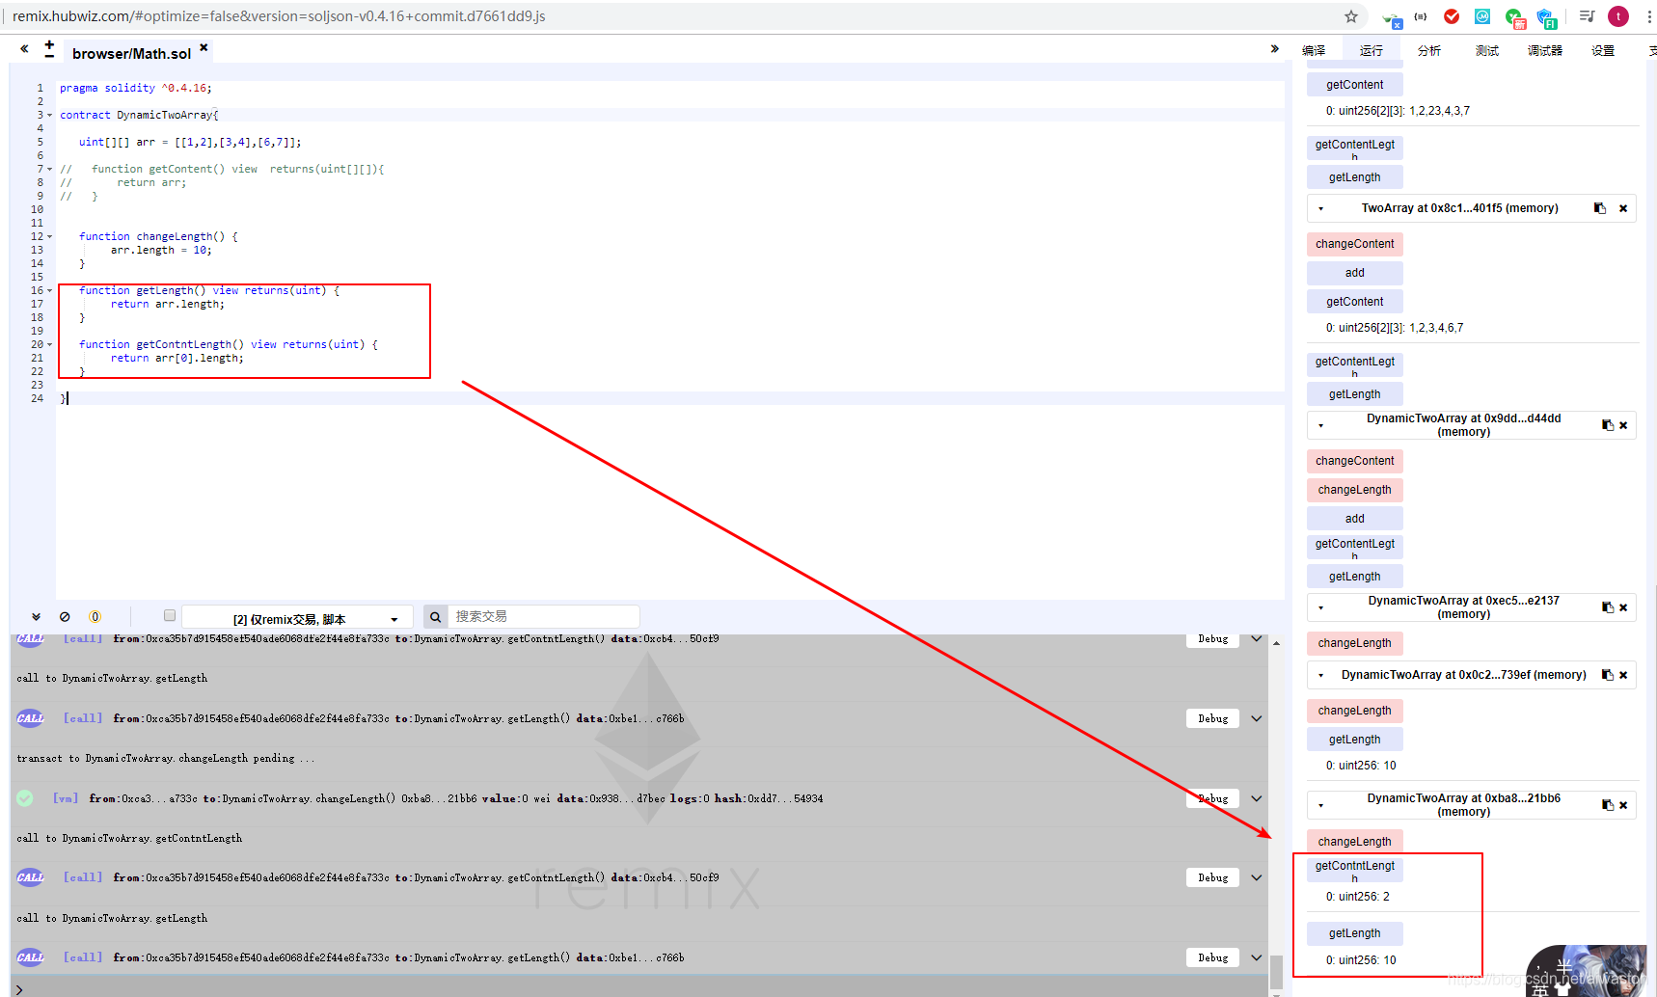Collapse DynamicTwoArray at 0xba8...21bb6 instance
This screenshot has width=1657, height=997.
[1320, 805]
